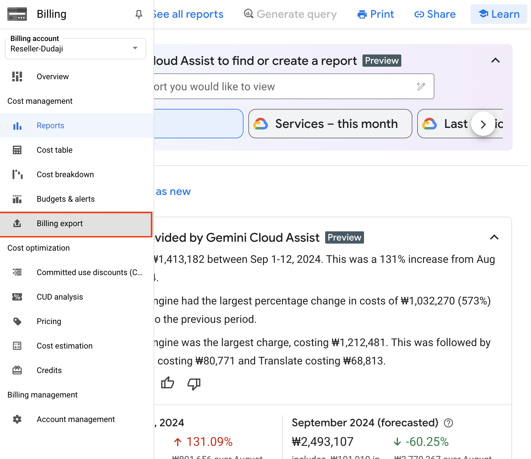Image resolution: width=531 pixels, height=459 pixels.
Task: Click the Learn graduation cap icon
Action: click(483, 13)
